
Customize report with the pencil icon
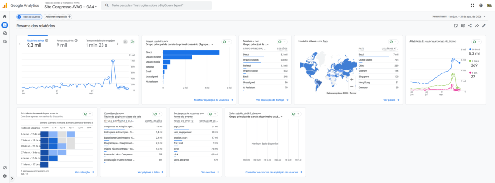(x=483, y=26)
